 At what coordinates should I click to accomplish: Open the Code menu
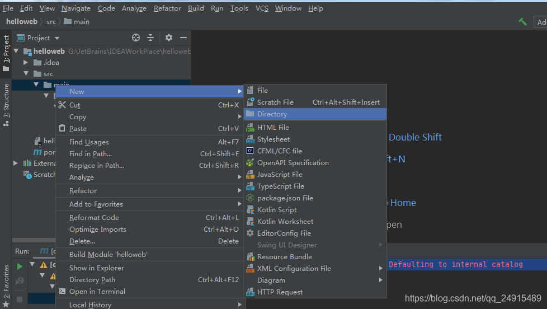pos(106,8)
